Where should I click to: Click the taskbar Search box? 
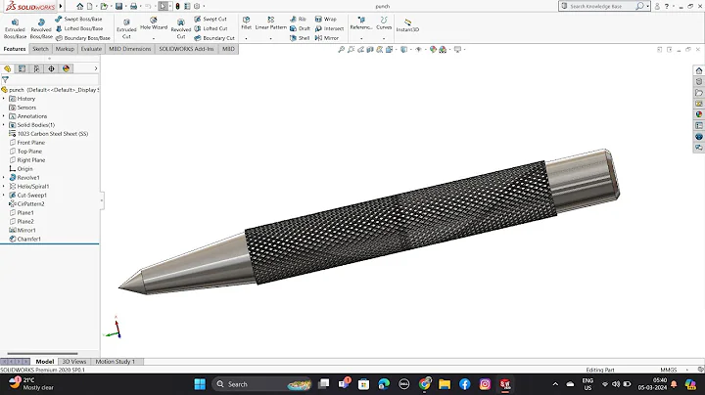coord(263,384)
